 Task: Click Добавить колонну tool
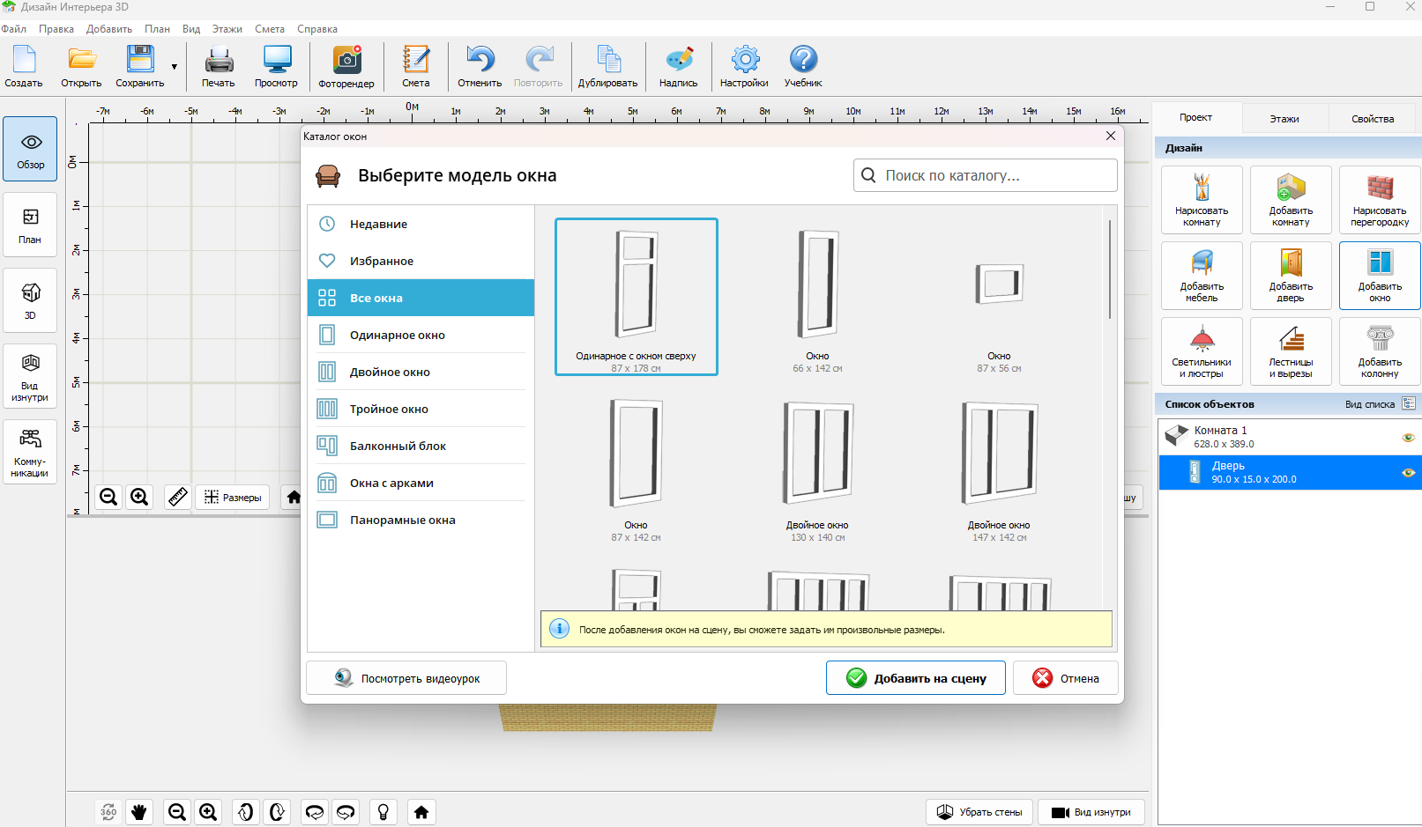(x=1380, y=351)
